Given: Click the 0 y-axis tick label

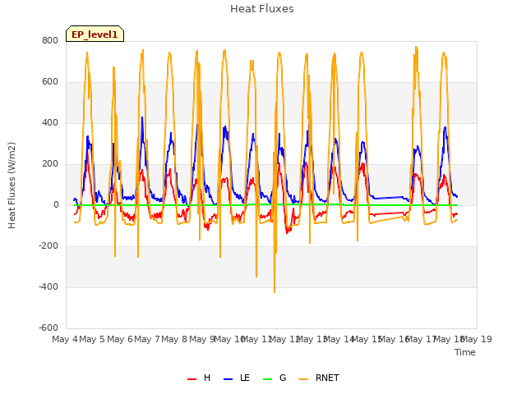Looking at the screenshot, I should pyautogui.click(x=56, y=204).
